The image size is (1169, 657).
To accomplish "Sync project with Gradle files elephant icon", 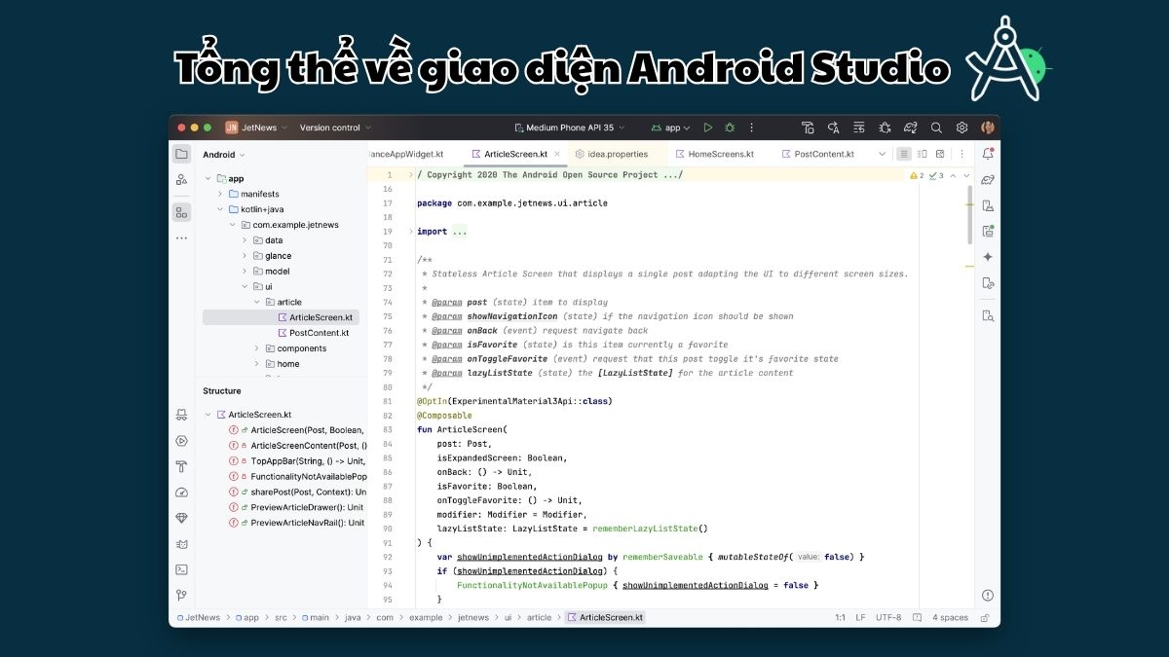I will coord(910,128).
